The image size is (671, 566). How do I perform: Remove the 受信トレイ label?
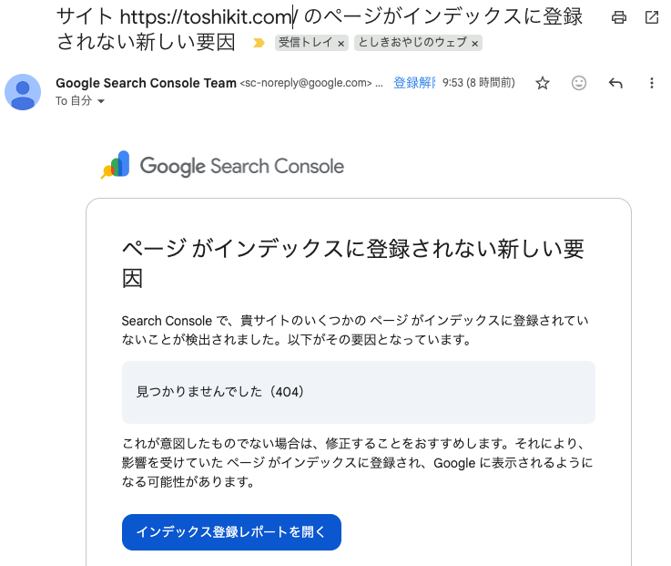pyautogui.click(x=341, y=44)
